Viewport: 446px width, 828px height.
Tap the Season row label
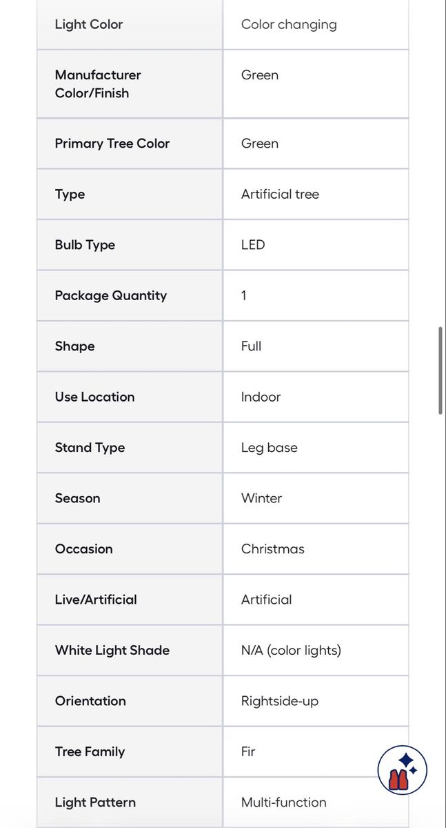[77, 498]
